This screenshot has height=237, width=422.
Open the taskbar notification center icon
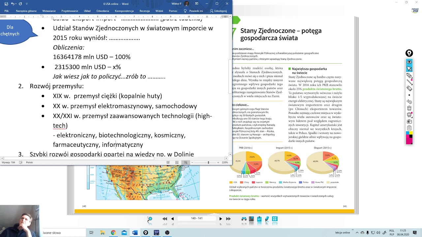point(415,233)
